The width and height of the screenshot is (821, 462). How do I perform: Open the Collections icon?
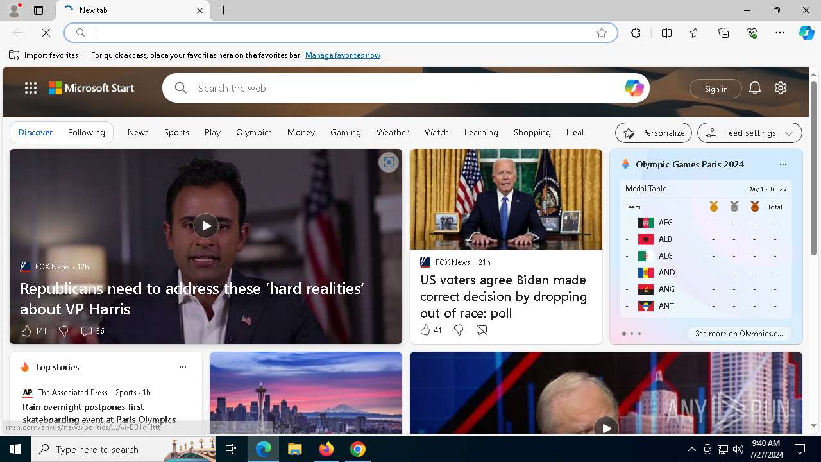click(724, 33)
